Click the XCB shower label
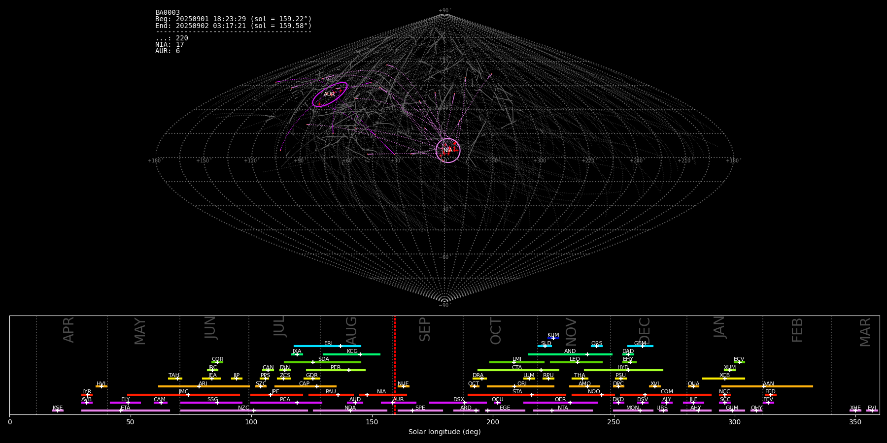Screen dimensions: 887x443 tap(725, 376)
